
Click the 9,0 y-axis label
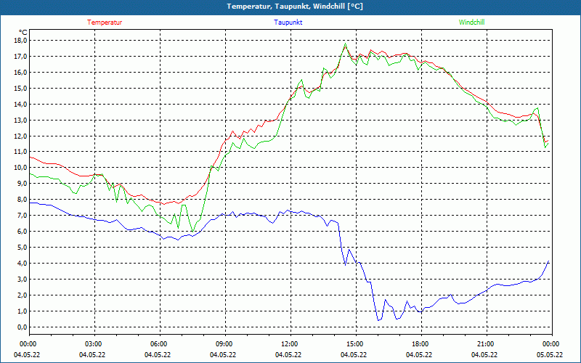tap(22, 184)
